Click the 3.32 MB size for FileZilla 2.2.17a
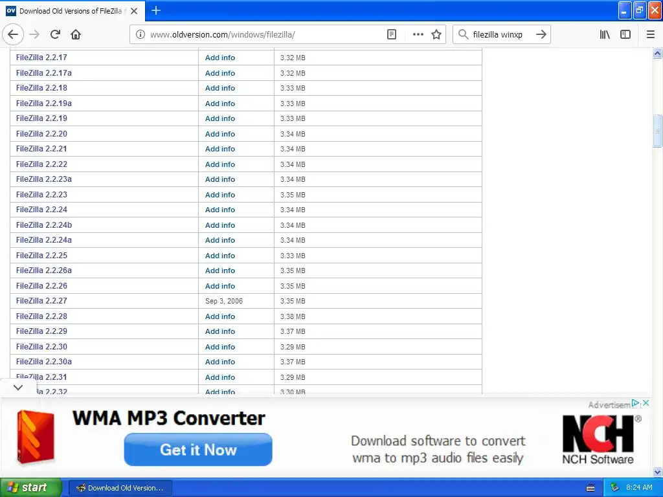This screenshot has height=497, width=663. (293, 72)
